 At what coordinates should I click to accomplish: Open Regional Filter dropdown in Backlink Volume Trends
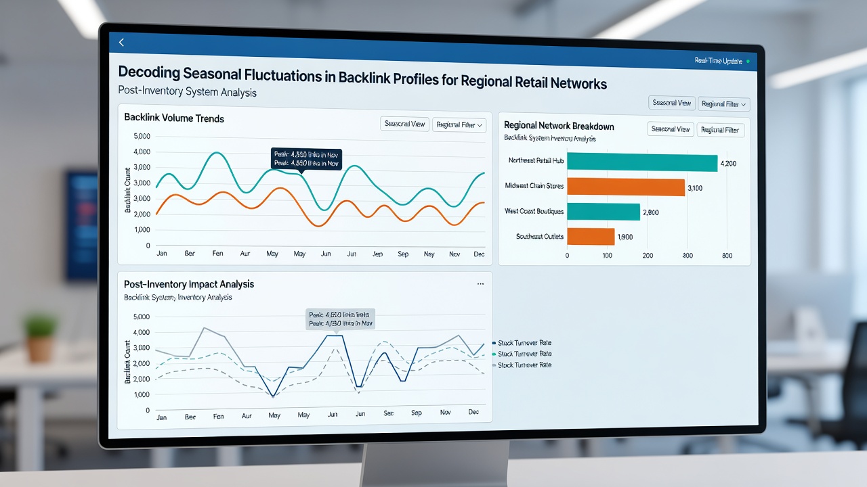[459, 124]
